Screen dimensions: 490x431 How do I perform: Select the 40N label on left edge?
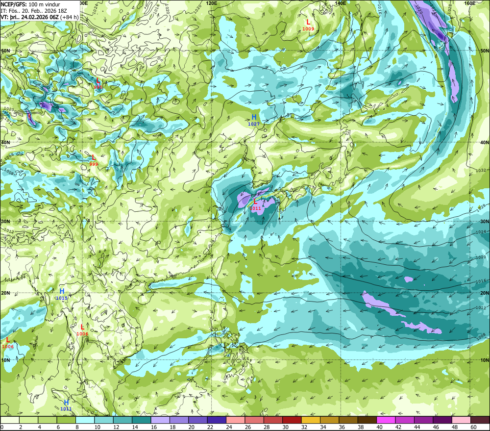coord(5,142)
